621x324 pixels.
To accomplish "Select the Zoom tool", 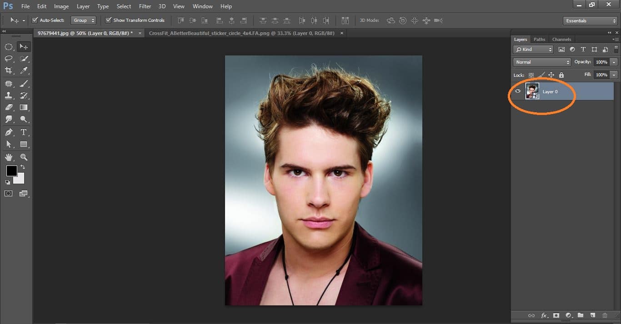I will (24, 157).
